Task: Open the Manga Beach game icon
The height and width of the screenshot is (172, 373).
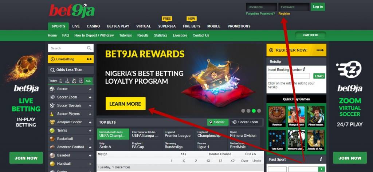Action: [x=296, y=116]
